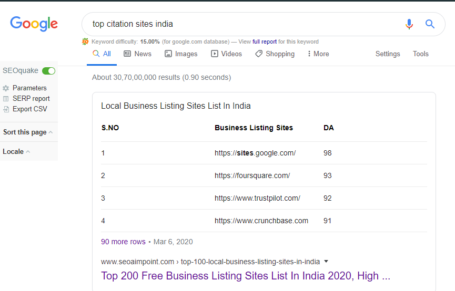Open the Parameters link in SEOquake panel
This screenshot has height=291, width=455.
29,88
